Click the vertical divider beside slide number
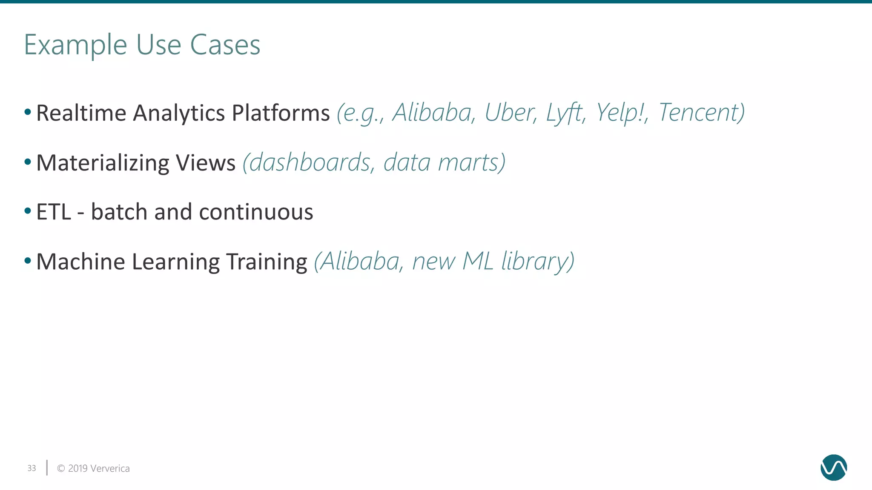The image size is (872, 490). tap(47, 467)
